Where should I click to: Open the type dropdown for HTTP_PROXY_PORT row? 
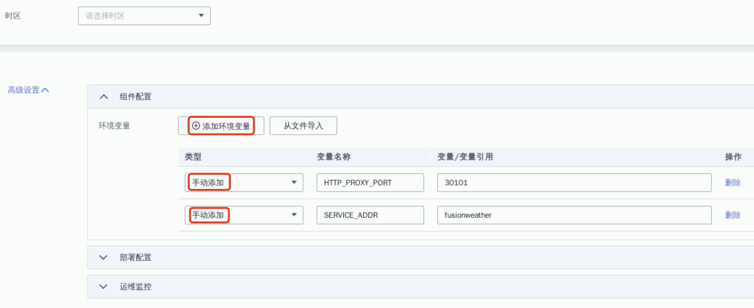(x=244, y=182)
